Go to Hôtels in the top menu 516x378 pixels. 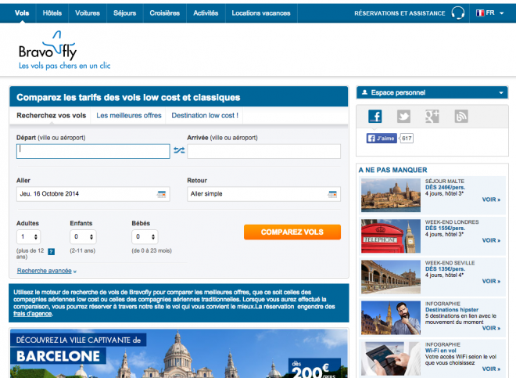52,13
